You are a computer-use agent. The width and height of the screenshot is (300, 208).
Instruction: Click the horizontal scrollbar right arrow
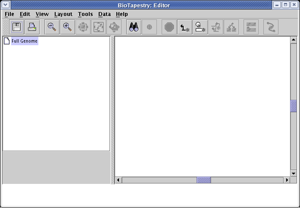(287, 180)
